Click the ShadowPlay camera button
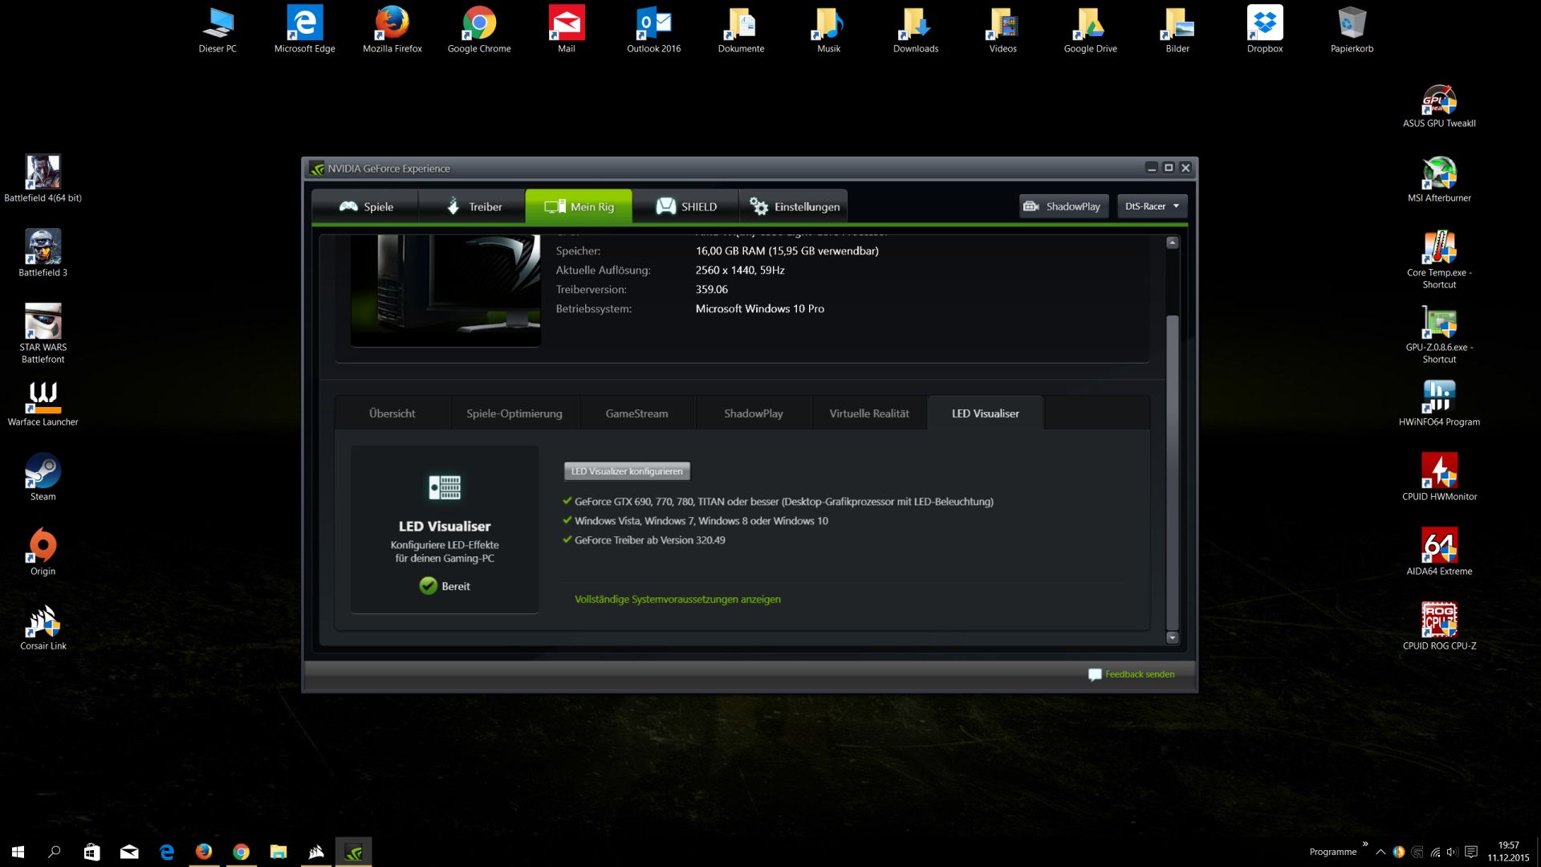The height and width of the screenshot is (867, 1541). click(1063, 206)
